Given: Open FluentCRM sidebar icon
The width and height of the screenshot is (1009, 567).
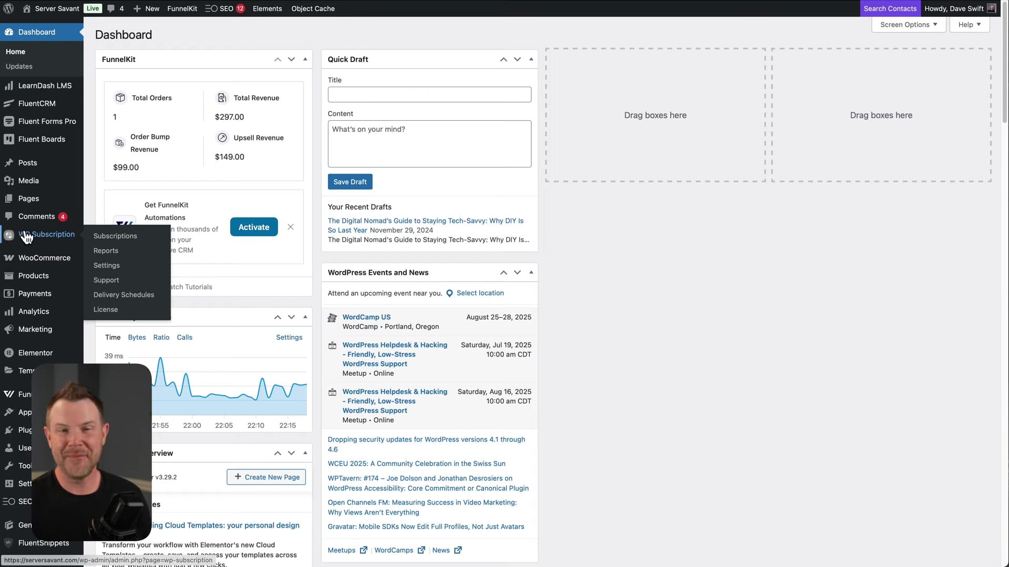Looking at the screenshot, I should [x=8, y=103].
